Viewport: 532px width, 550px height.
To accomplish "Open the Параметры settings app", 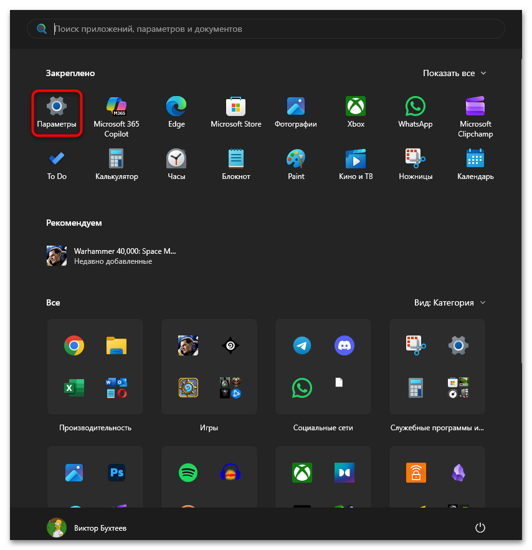I will (x=57, y=112).
